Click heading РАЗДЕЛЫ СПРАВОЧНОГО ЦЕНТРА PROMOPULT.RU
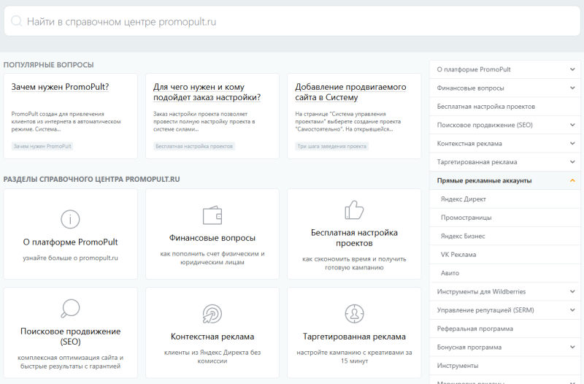The height and width of the screenshot is (384, 584). (x=92, y=179)
